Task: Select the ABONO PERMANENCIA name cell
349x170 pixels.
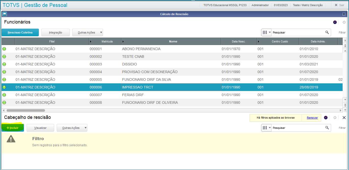Action: pos(171,49)
